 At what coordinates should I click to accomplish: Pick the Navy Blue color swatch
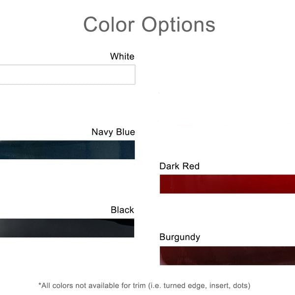coord(67,149)
